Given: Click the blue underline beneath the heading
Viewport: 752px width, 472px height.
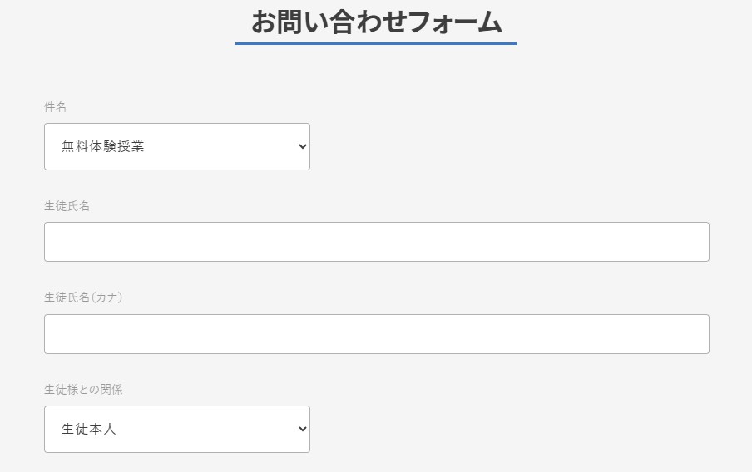Looking at the screenshot, I should (x=376, y=43).
